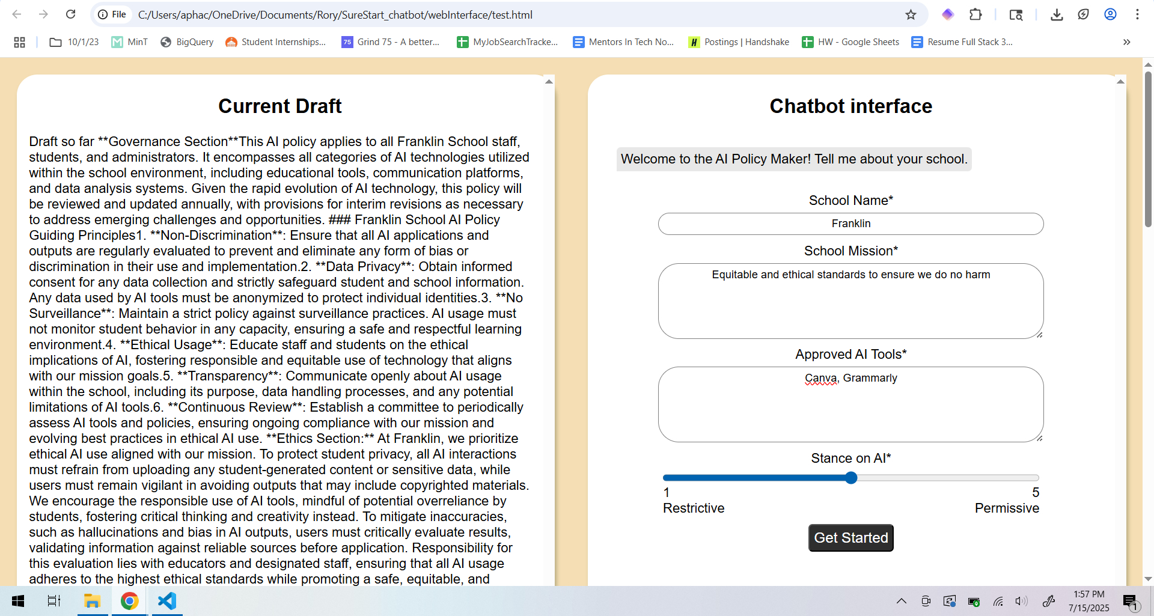Open the tab groups grid icon
This screenshot has width=1154, height=616.
pyautogui.click(x=19, y=42)
